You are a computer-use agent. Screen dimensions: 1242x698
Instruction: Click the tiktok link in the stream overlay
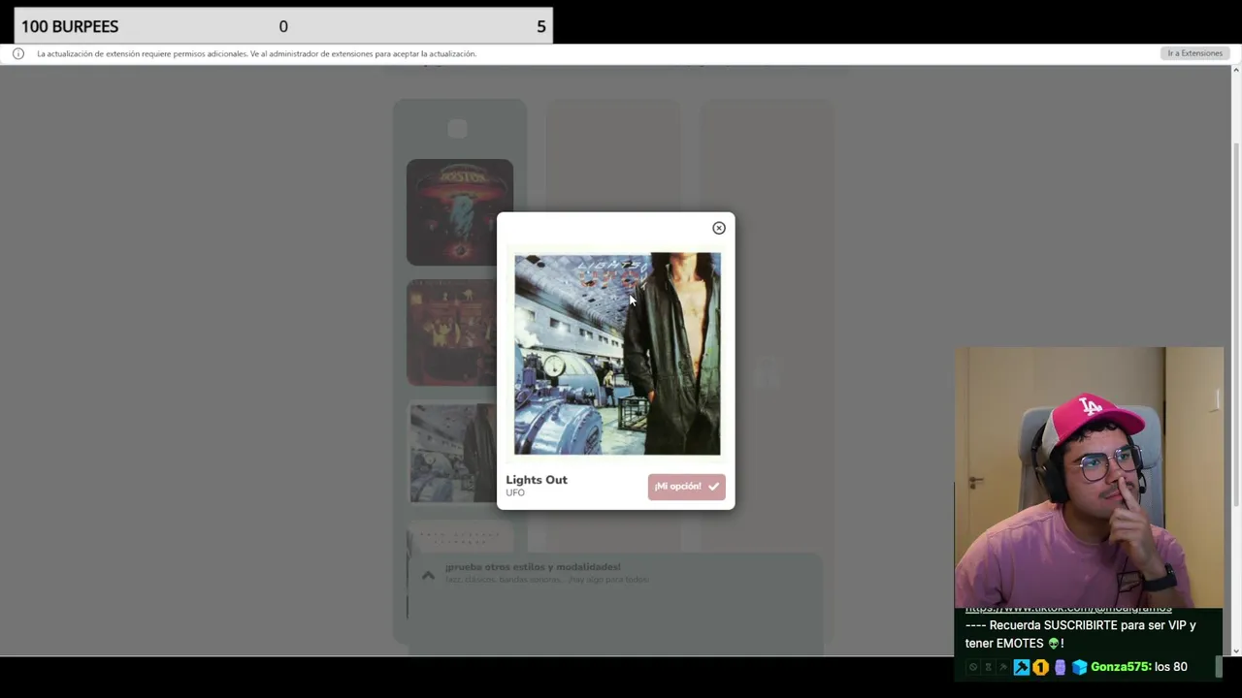(x=1068, y=608)
